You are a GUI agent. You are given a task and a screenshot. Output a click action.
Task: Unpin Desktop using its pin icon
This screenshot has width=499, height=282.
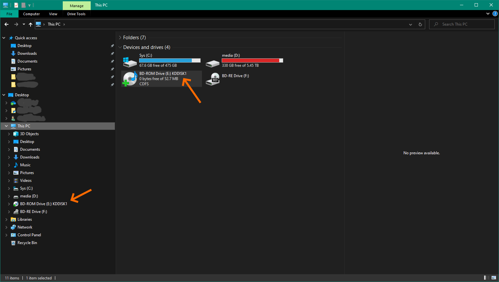pos(112,46)
